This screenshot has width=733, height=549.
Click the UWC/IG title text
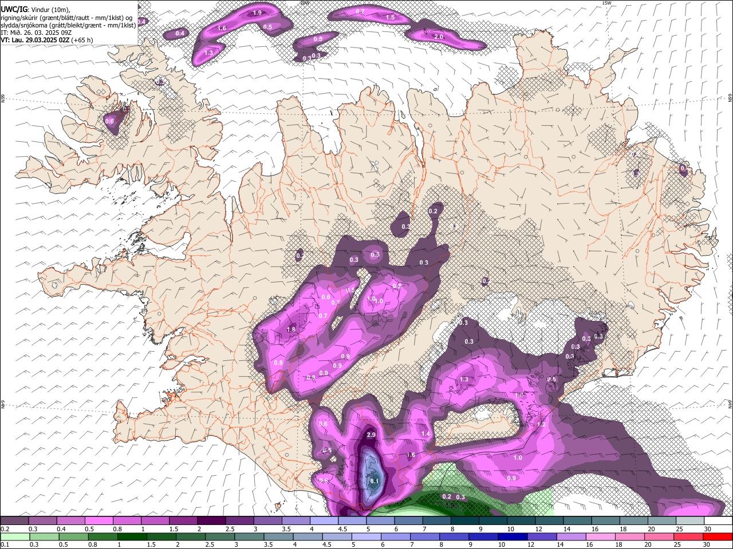click(x=14, y=9)
